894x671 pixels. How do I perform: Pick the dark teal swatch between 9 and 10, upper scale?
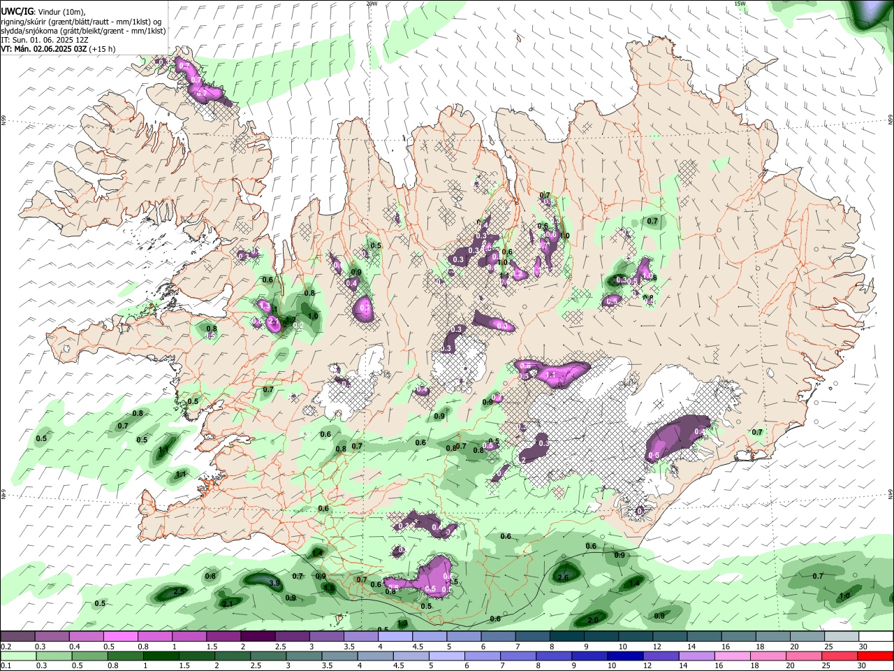[601, 637]
